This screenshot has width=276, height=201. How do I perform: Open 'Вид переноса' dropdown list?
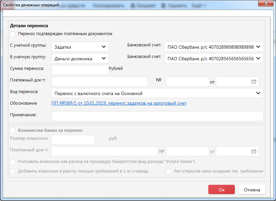(x=157, y=93)
